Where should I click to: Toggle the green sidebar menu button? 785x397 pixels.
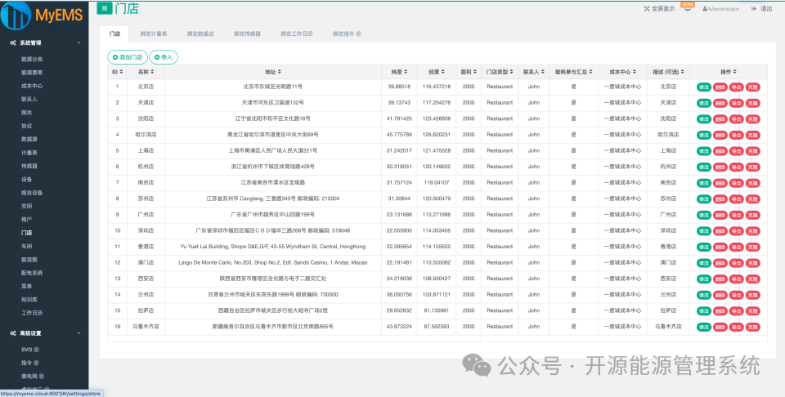click(x=104, y=8)
